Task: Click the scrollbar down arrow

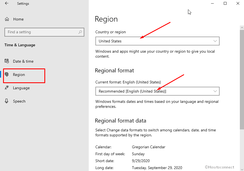Action: 242,169
